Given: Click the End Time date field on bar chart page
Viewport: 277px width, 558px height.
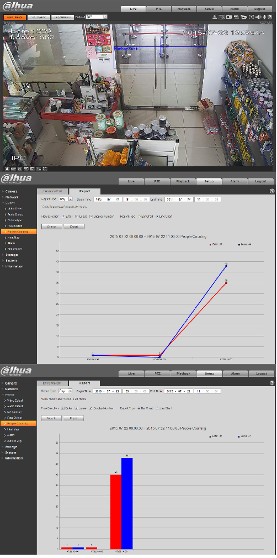Looking at the screenshot, I should click(178, 391).
